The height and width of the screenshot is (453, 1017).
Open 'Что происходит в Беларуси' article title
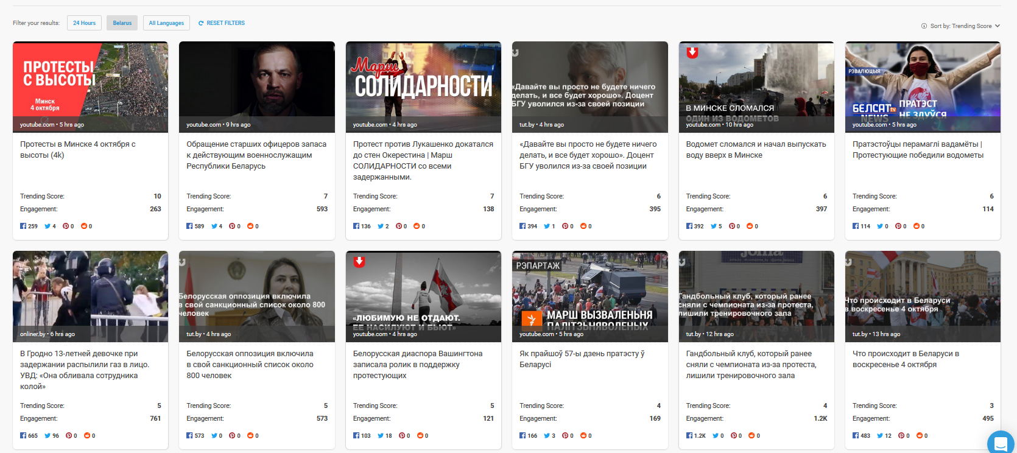coord(906,359)
